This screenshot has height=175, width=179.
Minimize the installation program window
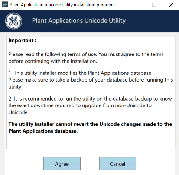(137, 5)
